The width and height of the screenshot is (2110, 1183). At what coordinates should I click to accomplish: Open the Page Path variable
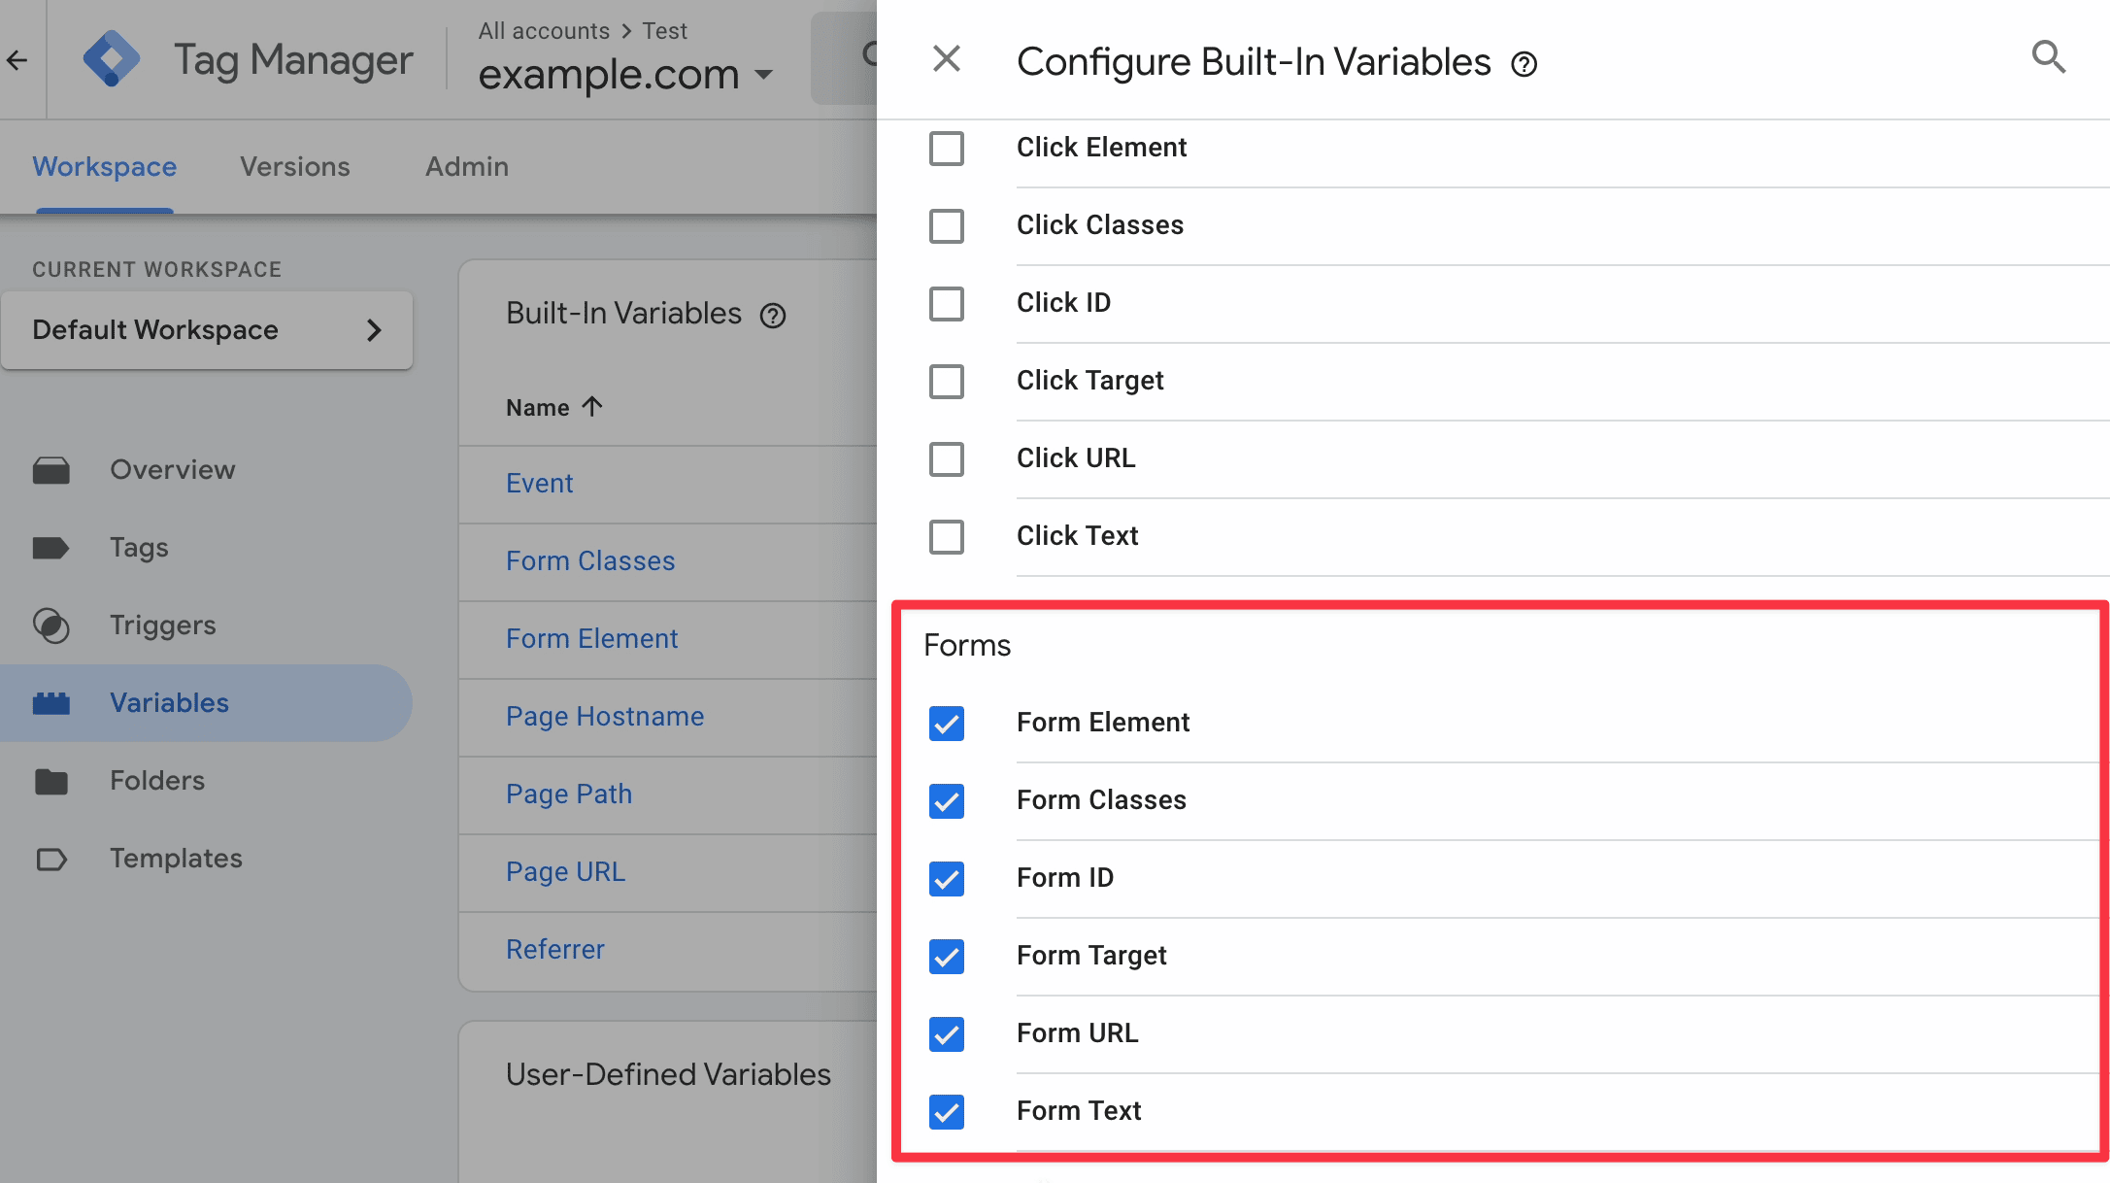tap(569, 794)
